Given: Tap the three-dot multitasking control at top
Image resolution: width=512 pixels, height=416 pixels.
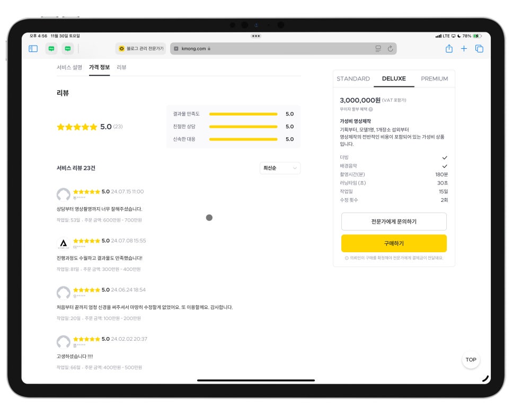Looking at the screenshot, I should point(256,36).
